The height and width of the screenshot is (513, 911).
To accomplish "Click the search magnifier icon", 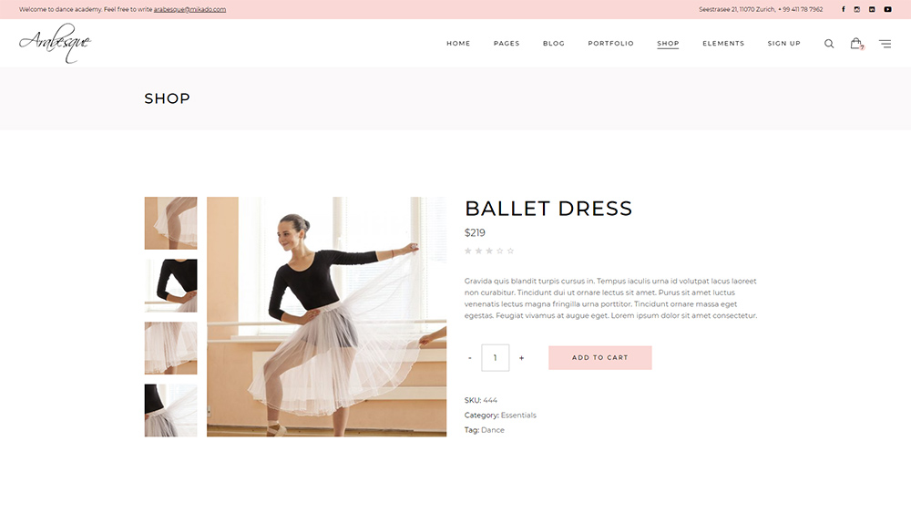I will (x=829, y=44).
